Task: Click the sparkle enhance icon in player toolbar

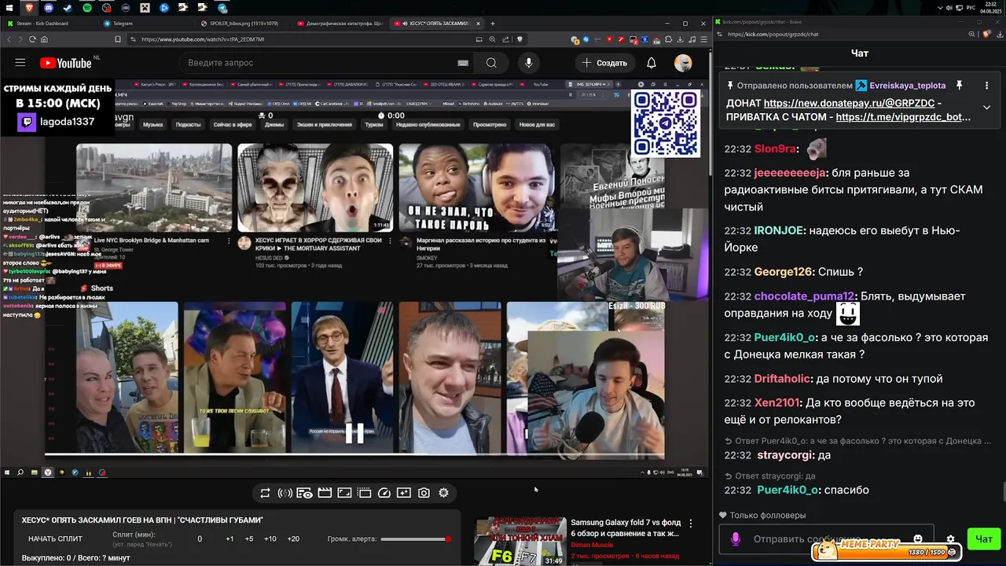Action: point(404,493)
